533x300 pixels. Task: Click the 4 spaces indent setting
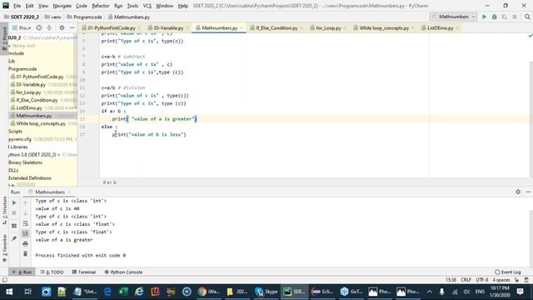point(501,280)
